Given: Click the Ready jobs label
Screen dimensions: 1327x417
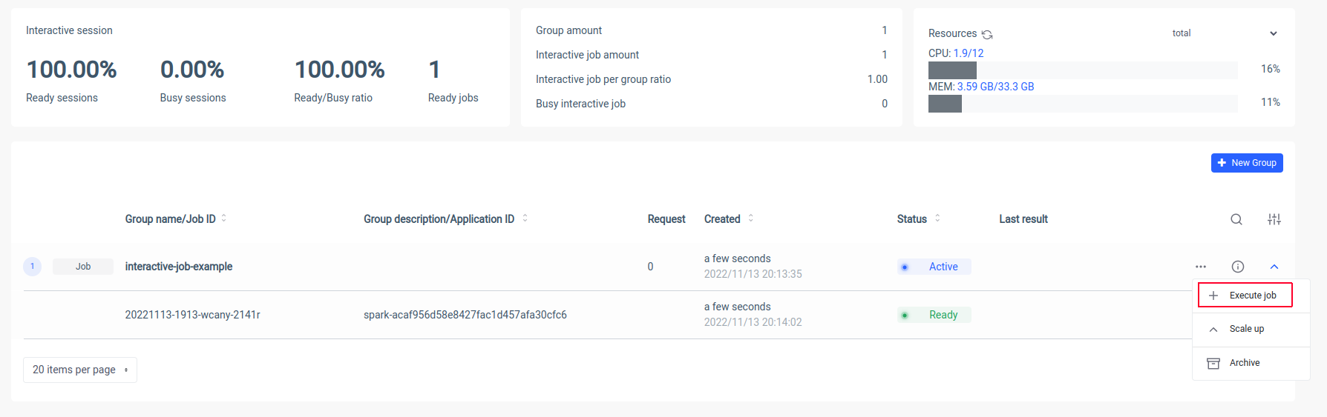Looking at the screenshot, I should [453, 98].
